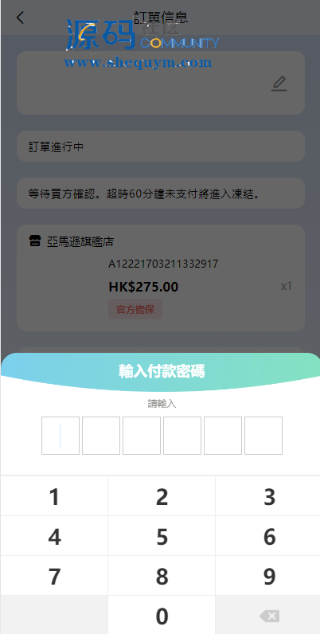Screen dimensions: 320x634
Task: Go back using the header arrow
Action: tap(20, 18)
